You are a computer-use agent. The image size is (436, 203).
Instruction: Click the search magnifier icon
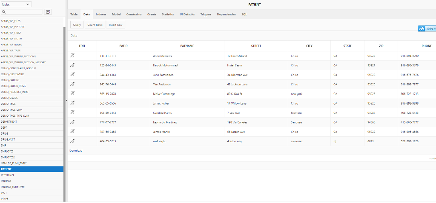[x=4, y=12]
